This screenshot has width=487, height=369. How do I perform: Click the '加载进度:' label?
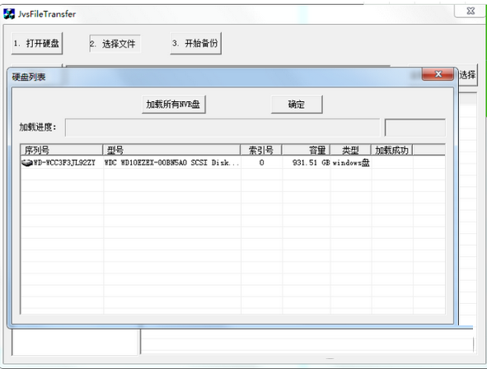pyautogui.click(x=38, y=127)
